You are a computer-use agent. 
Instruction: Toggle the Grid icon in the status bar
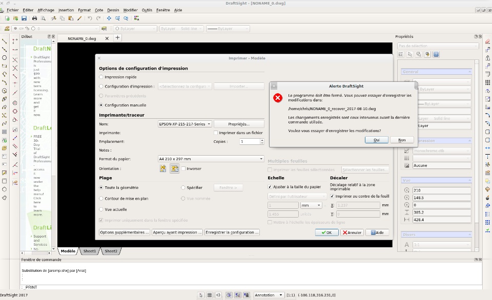210,295
